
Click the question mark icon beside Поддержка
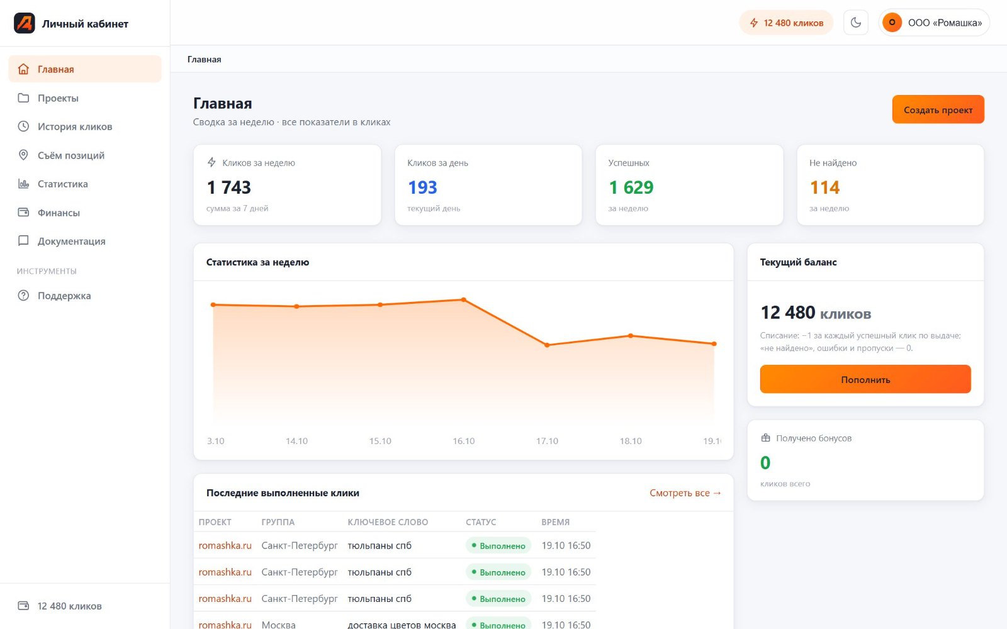pyautogui.click(x=23, y=296)
